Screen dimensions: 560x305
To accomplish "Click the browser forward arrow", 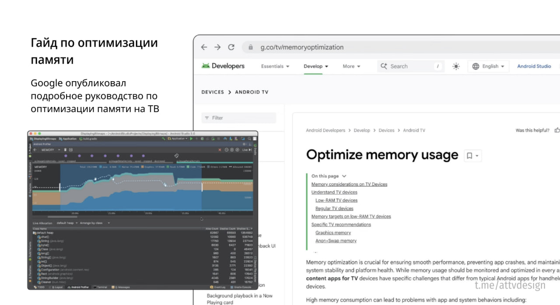I will (217, 47).
